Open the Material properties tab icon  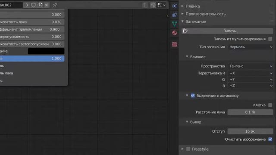[174, 33]
